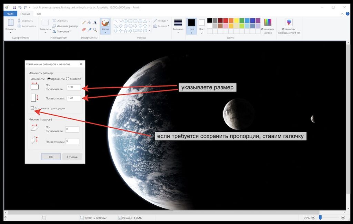The image size is (353, 224).
Task: Open Изменить с помощью Paint 3D
Action: (x=289, y=26)
